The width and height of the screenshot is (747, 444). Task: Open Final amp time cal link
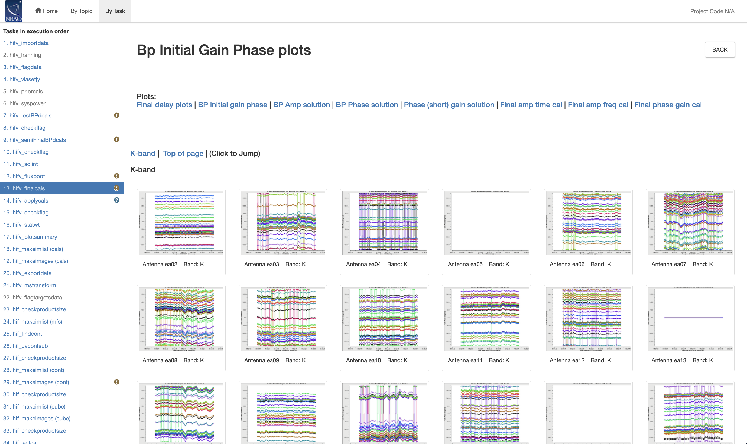[531, 105]
